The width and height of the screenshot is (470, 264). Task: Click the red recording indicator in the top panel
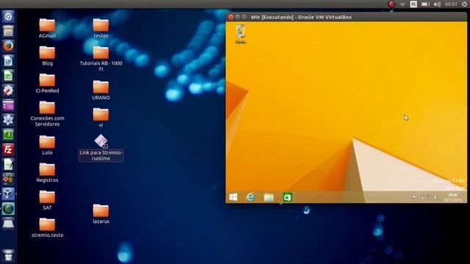click(x=391, y=4)
